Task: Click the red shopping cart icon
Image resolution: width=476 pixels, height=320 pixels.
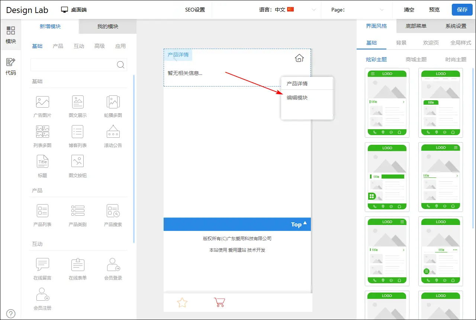Action: 219,302
